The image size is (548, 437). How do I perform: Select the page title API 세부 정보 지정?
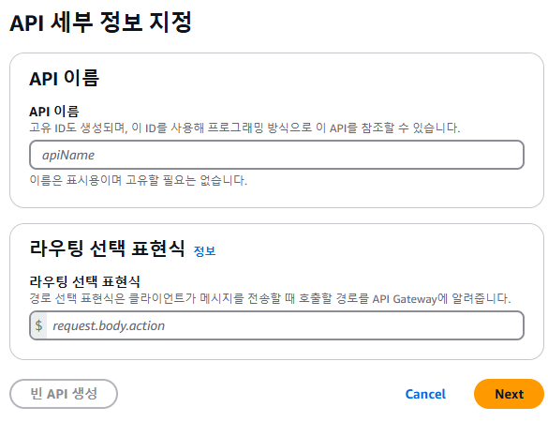click(x=100, y=23)
